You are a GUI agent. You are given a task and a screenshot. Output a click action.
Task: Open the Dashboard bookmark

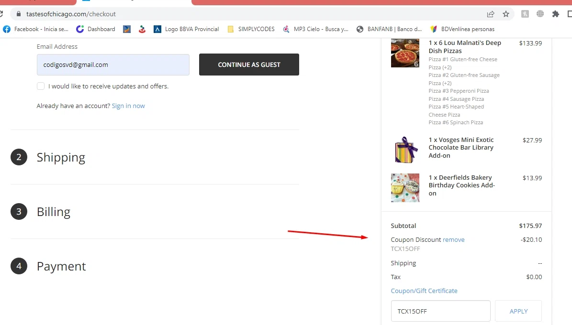96,29
